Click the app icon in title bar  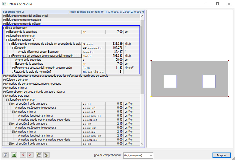[4, 4]
